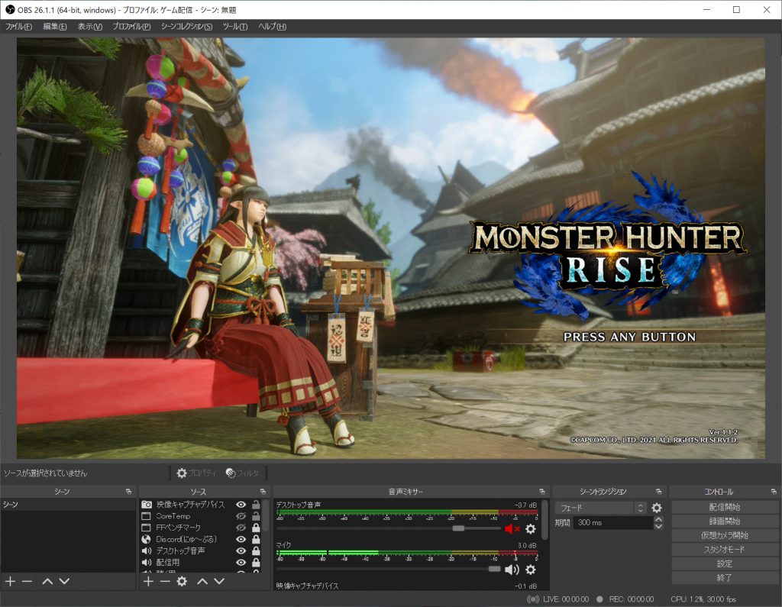Viewport: 782px width, 607px height.
Task: Move scene up using the up arrow in シーン panel
Action: coord(47,581)
